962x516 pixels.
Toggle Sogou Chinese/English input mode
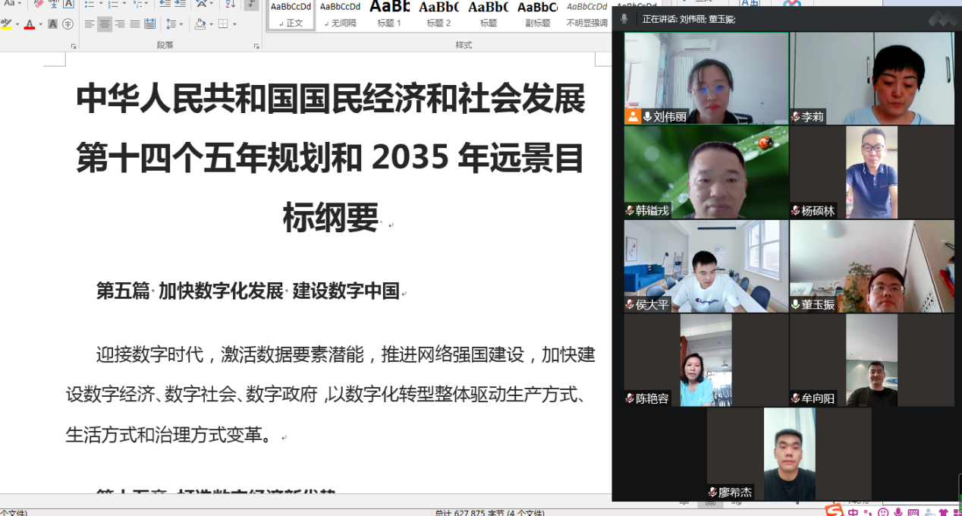pos(854,512)
